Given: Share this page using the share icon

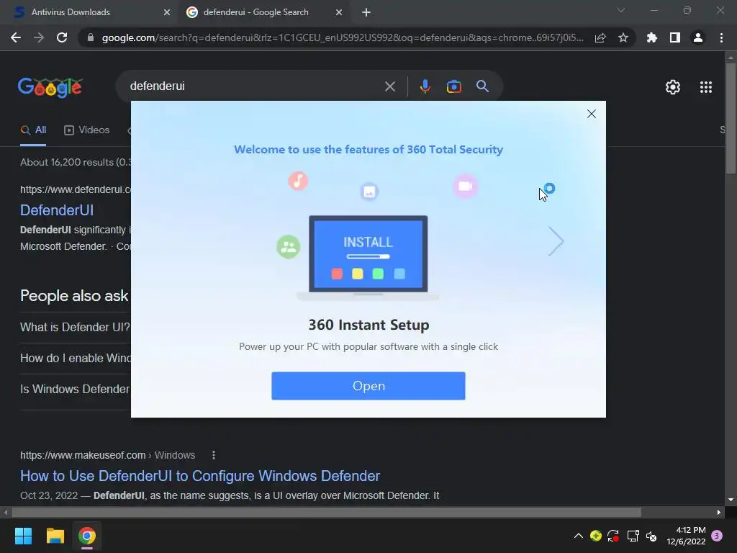Looking at the screenshot, I should click(x=600, y=37).
